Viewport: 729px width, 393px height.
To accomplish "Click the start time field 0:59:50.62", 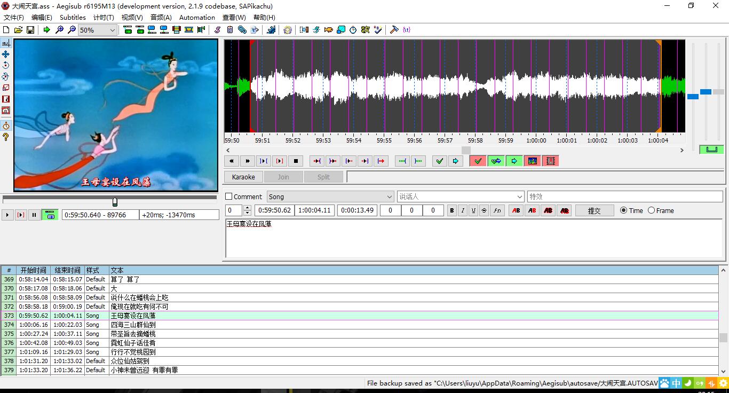I will pos(274,210).
